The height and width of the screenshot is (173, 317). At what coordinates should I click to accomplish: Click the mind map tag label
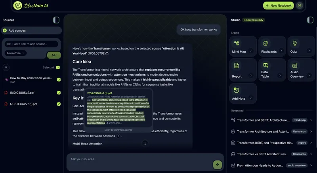click(300, 120)
